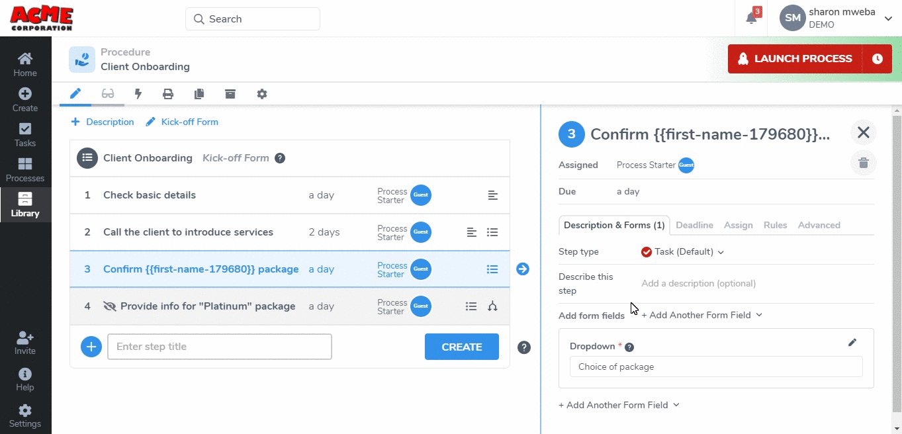
Task: Open Library from the left sidebar
Action: tap(24, 204)
